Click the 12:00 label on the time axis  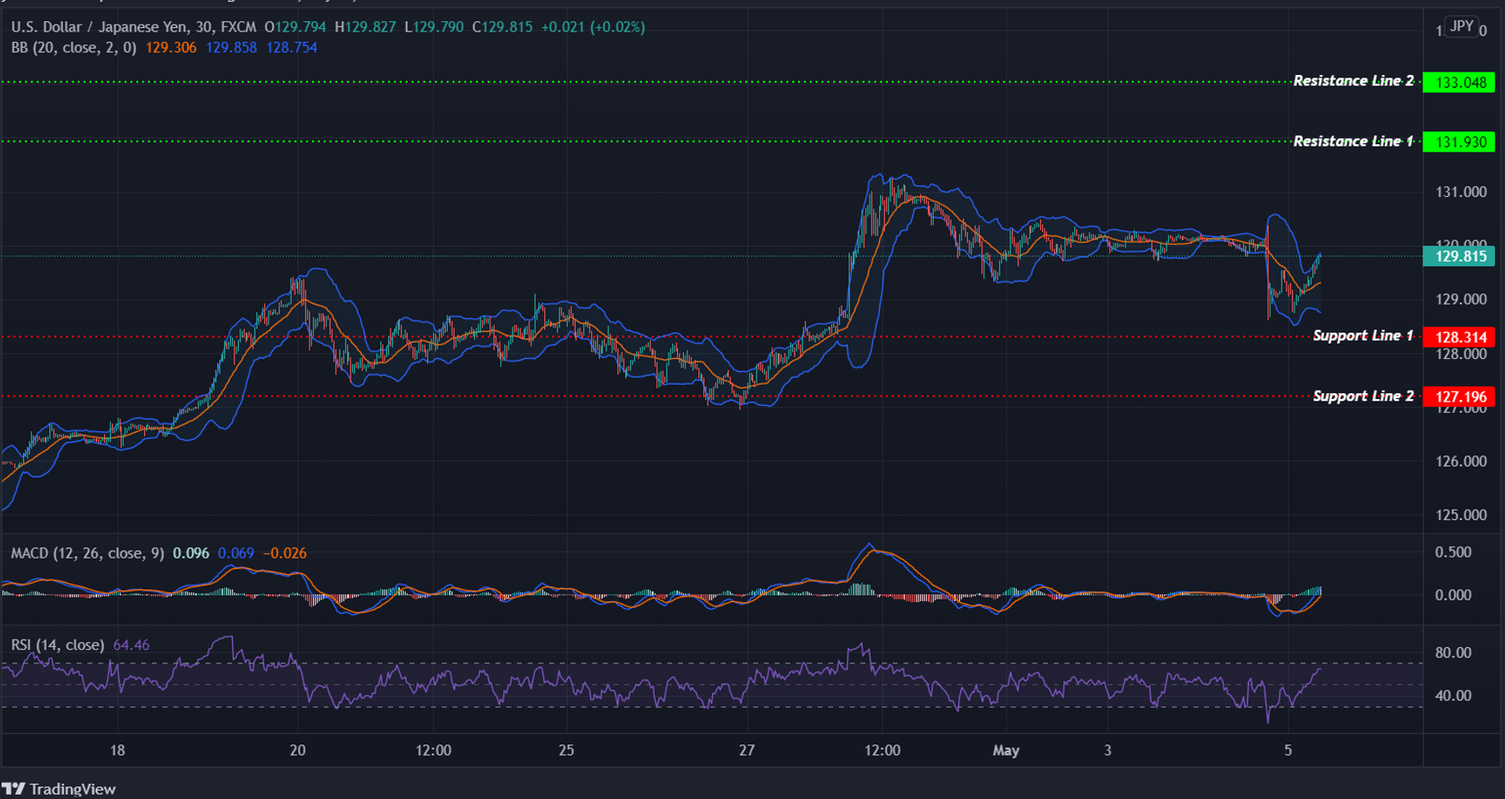(433, 750)
